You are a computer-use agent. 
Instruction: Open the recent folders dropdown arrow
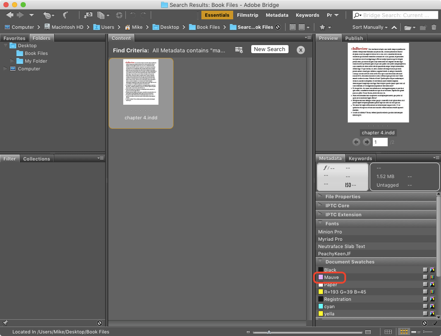31,15
